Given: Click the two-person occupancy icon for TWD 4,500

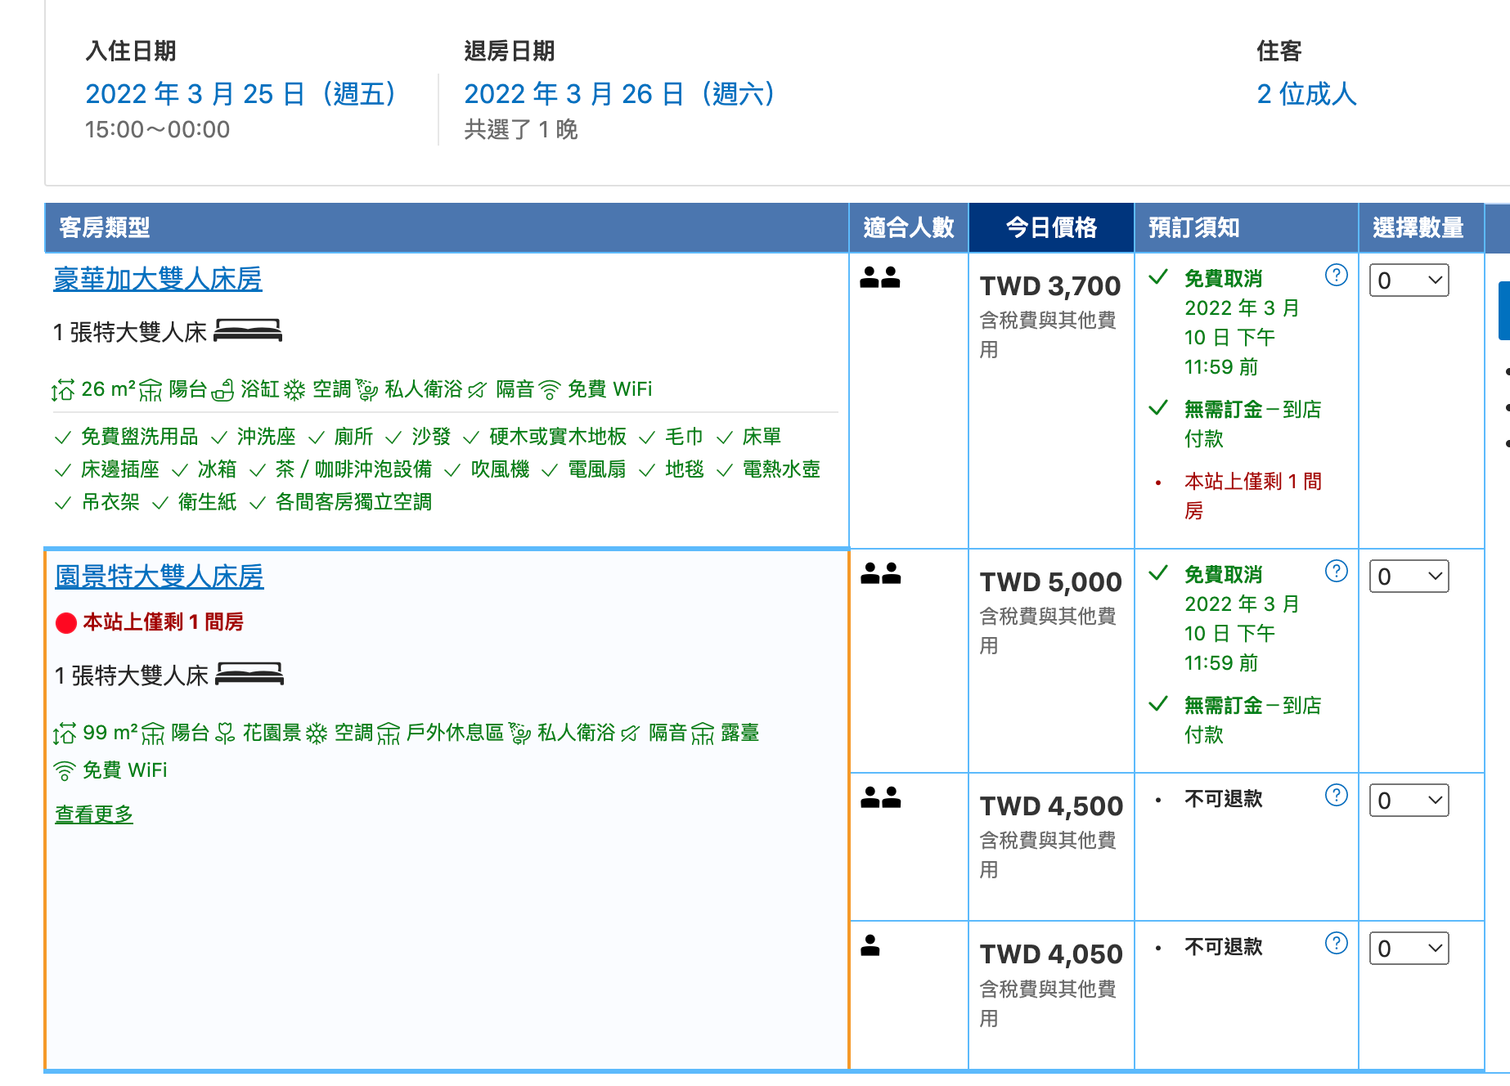Looking at the screenshot, I should (881, 797).
